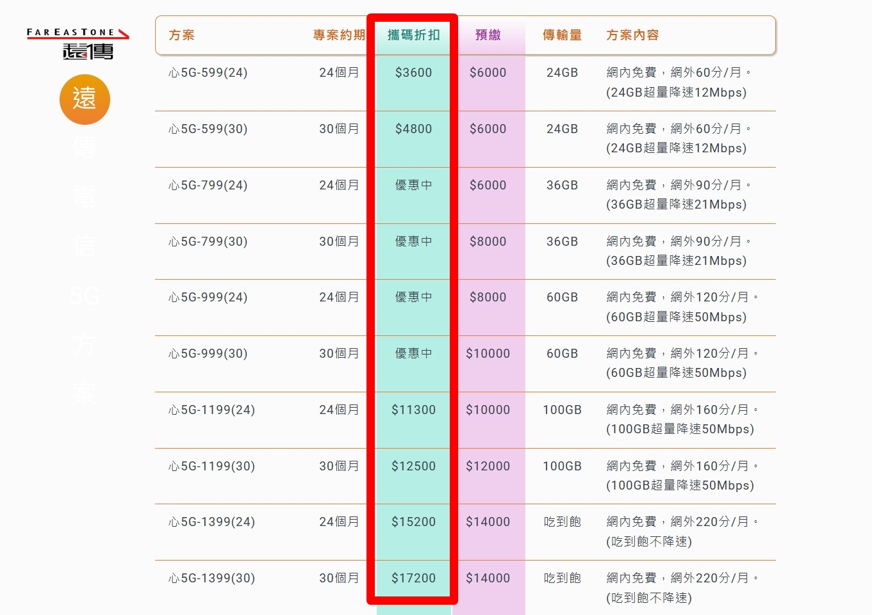The width and height of the screenshot is (872, 615).
Task: Click the 優惠中 label for 心5G-799(24)
Action: [412, 185]
